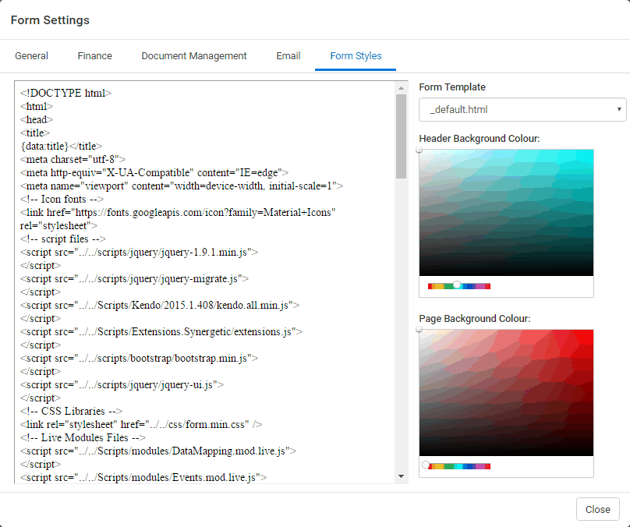
Task: Click the form.min.css stylesheet line
Action: click(x=141, y=425)
